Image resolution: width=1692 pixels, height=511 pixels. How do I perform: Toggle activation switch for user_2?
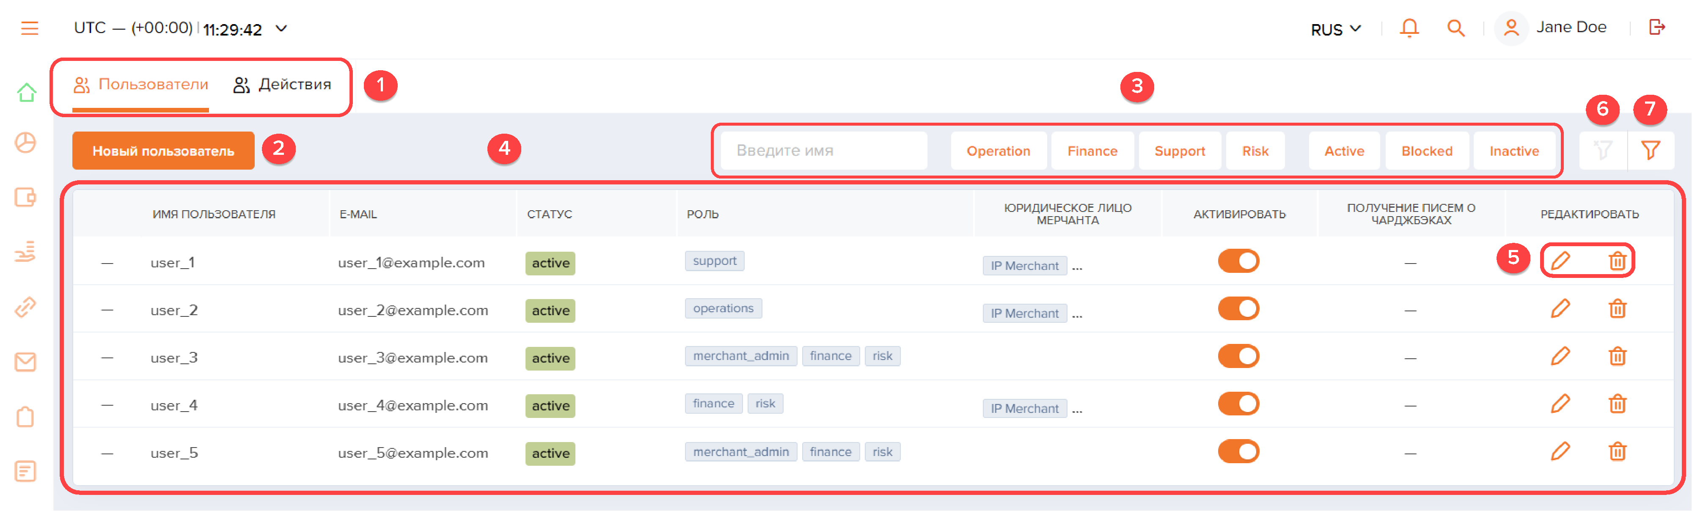(1238, 308)
